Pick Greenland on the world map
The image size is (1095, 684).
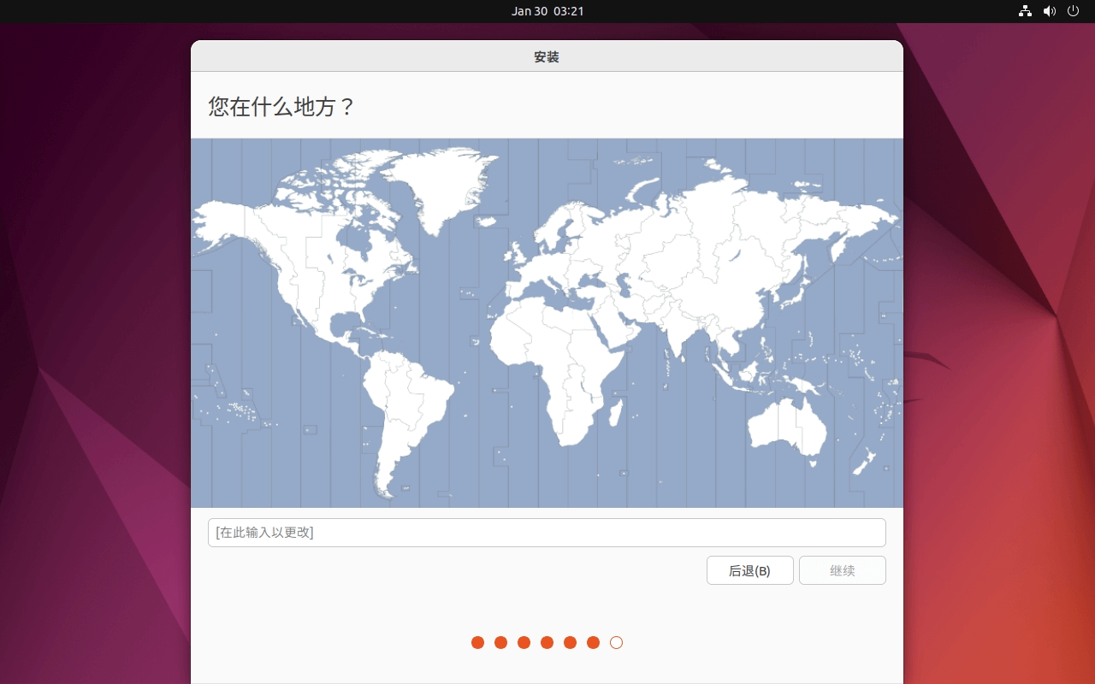436,184
